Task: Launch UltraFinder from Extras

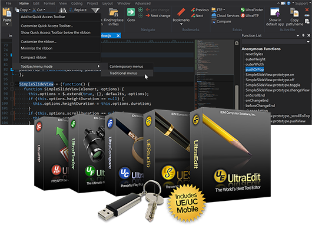Action: click(252, 10)
